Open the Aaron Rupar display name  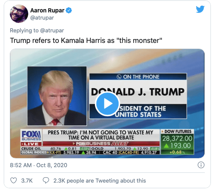coord(47,11)
